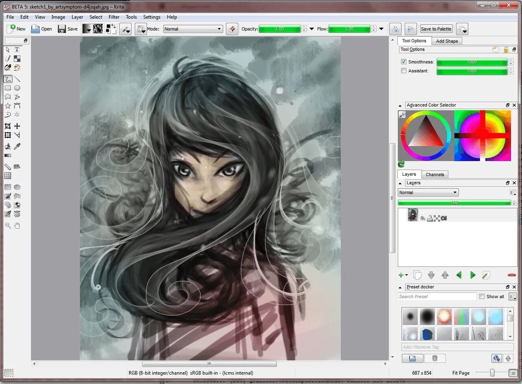Screen dimensions: 522x384
Task: Select the grid tool
Action: [x=8, y=176]
